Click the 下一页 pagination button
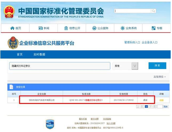The height and width of the screenshot is (132, 172). click(x=152, y=106)
